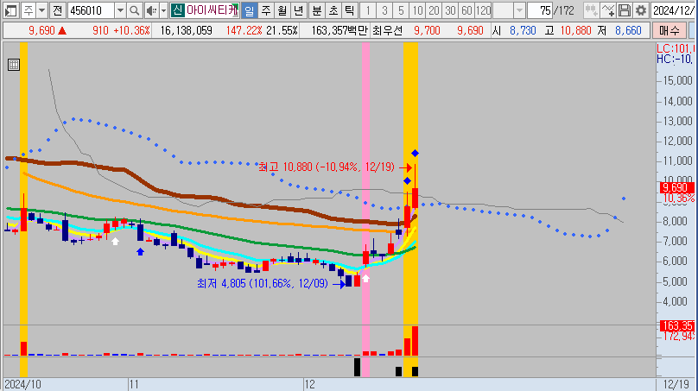698x391 pixels.
Task: Click the change rate +10.36%
Action: click(x=132, y=31)
